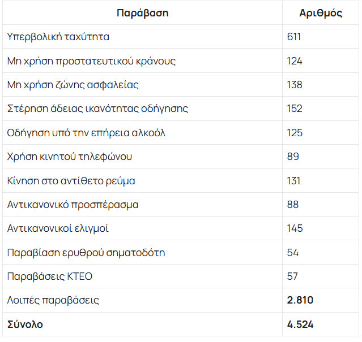Click the "Παράβαση" column header

point(142,13)
